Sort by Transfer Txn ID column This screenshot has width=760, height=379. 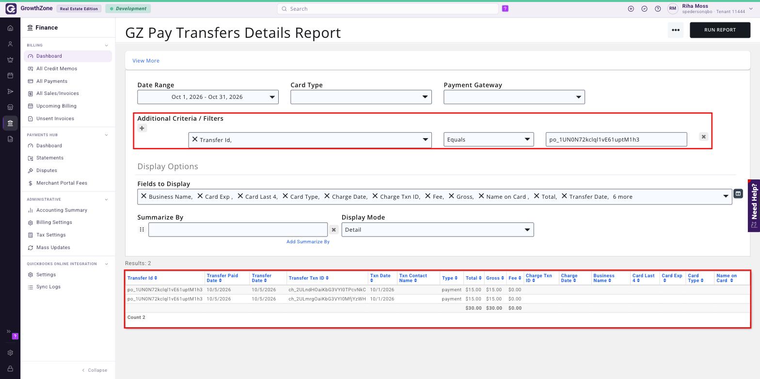tap(309, 278)
